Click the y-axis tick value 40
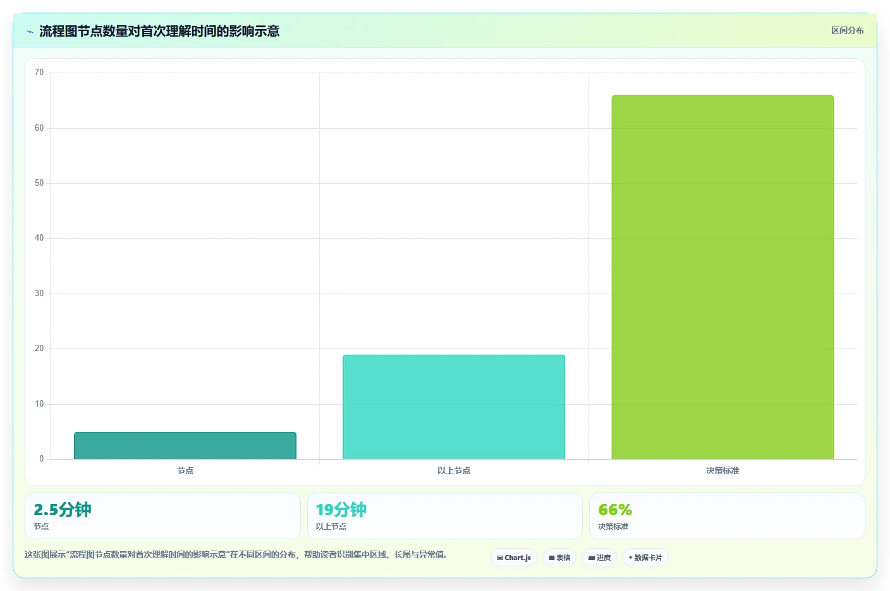 coord(39,238)
